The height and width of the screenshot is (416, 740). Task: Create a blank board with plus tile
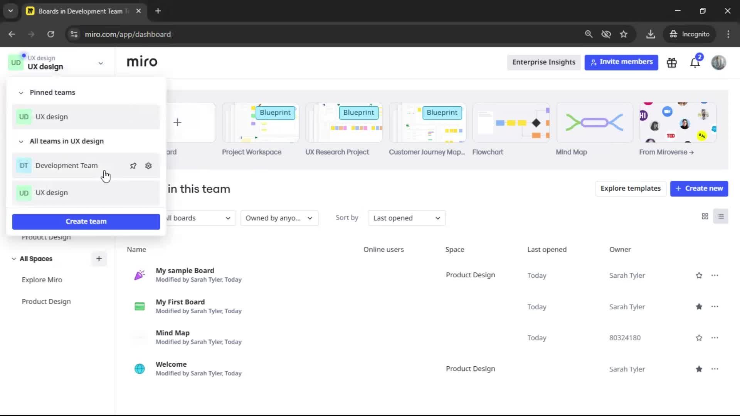coord(177,122)
